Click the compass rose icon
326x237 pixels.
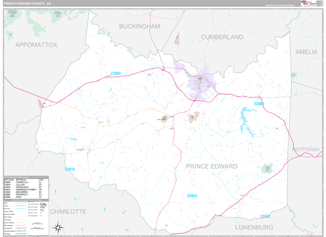tap(58, 228)
